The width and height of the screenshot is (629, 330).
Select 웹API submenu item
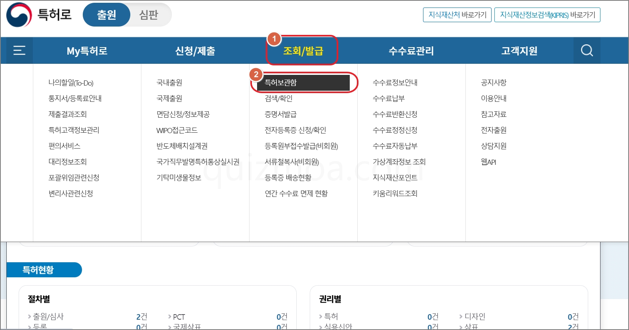(x=488, y=162)
